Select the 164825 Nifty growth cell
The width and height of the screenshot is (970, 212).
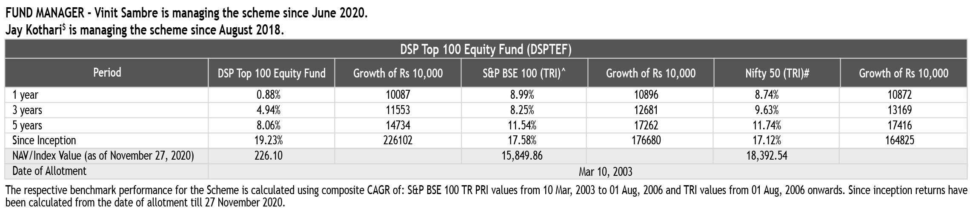pos(899,140)
